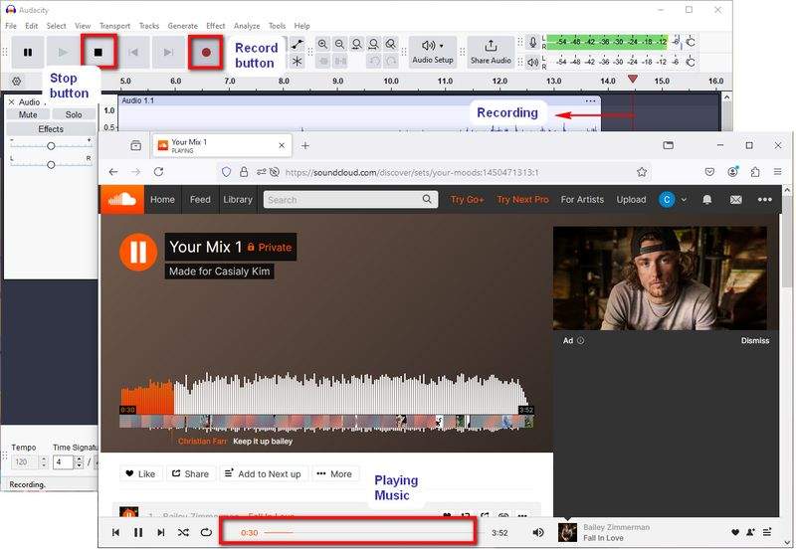Screen dimensions: 796x549
Task: Open the Edit menu in Audacity
Action: pos(32,26)
